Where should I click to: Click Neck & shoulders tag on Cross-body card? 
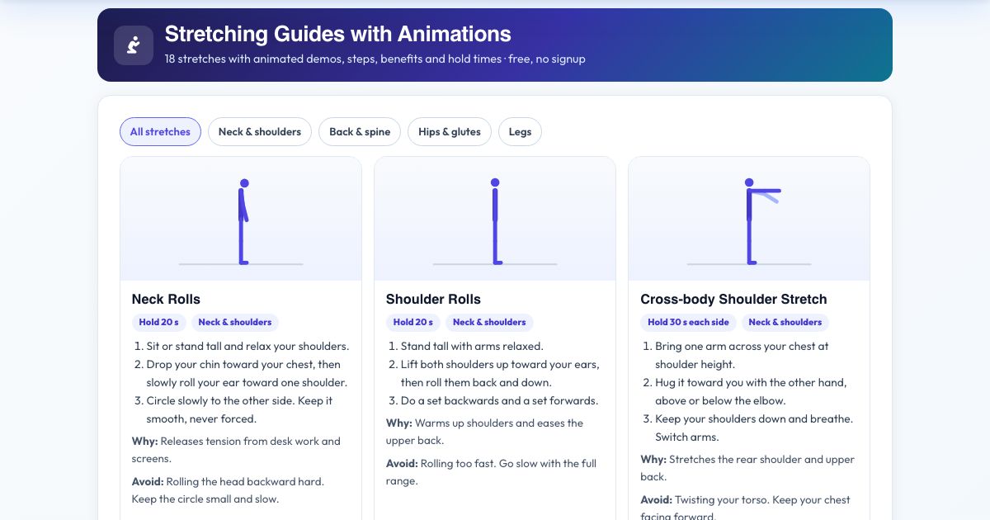point(785,322)
